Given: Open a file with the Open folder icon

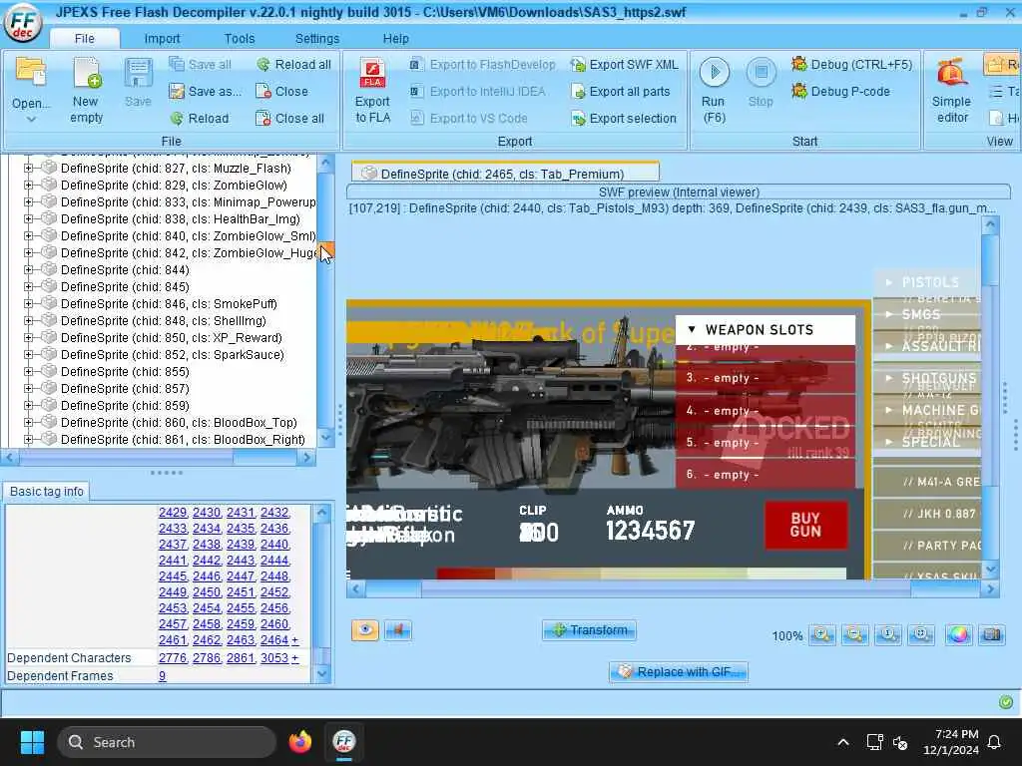Looking at the screenshot, I should [x=31, y=72].
